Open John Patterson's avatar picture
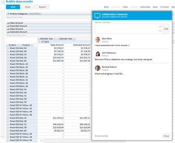This screenshot has height=143, width=175. point(97,54)
